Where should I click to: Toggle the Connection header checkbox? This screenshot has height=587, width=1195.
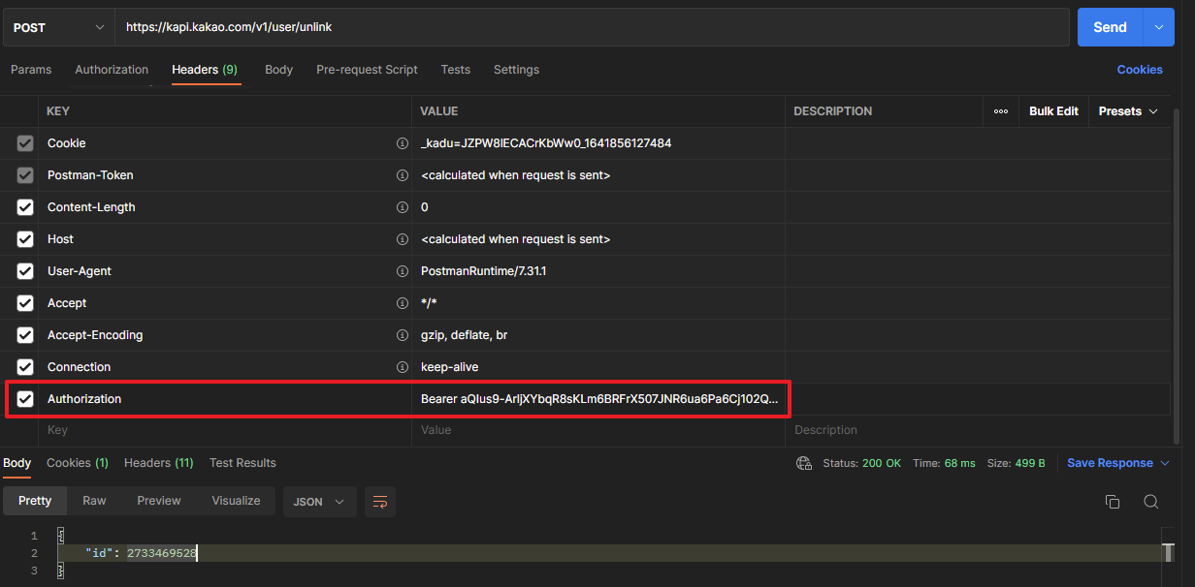pyautogui.click(x=25, y=367)
